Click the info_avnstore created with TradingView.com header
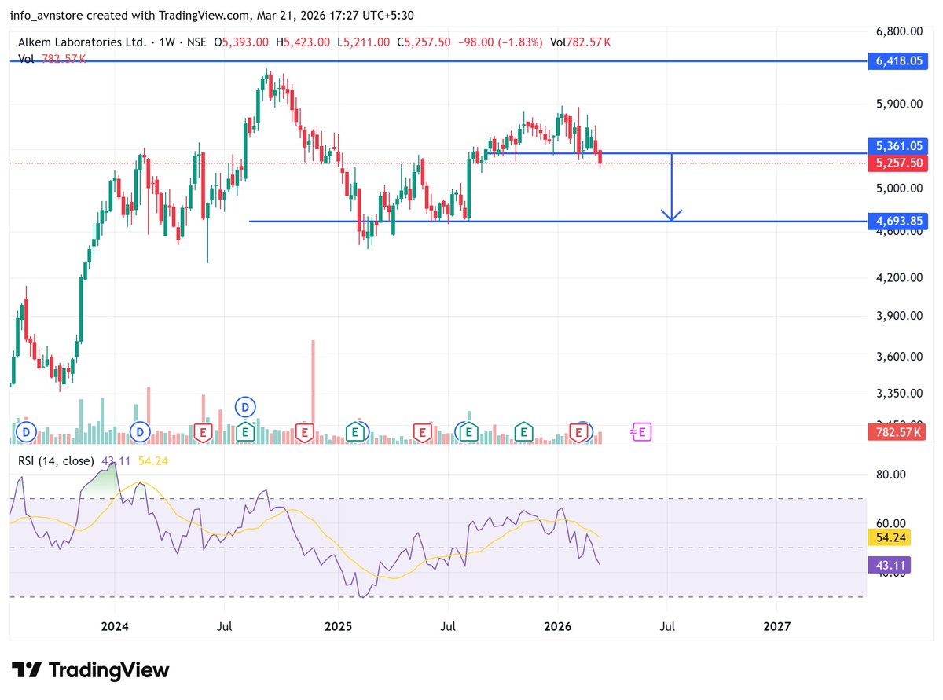Screen dimensions: 943x700 (x=211, y=15)
